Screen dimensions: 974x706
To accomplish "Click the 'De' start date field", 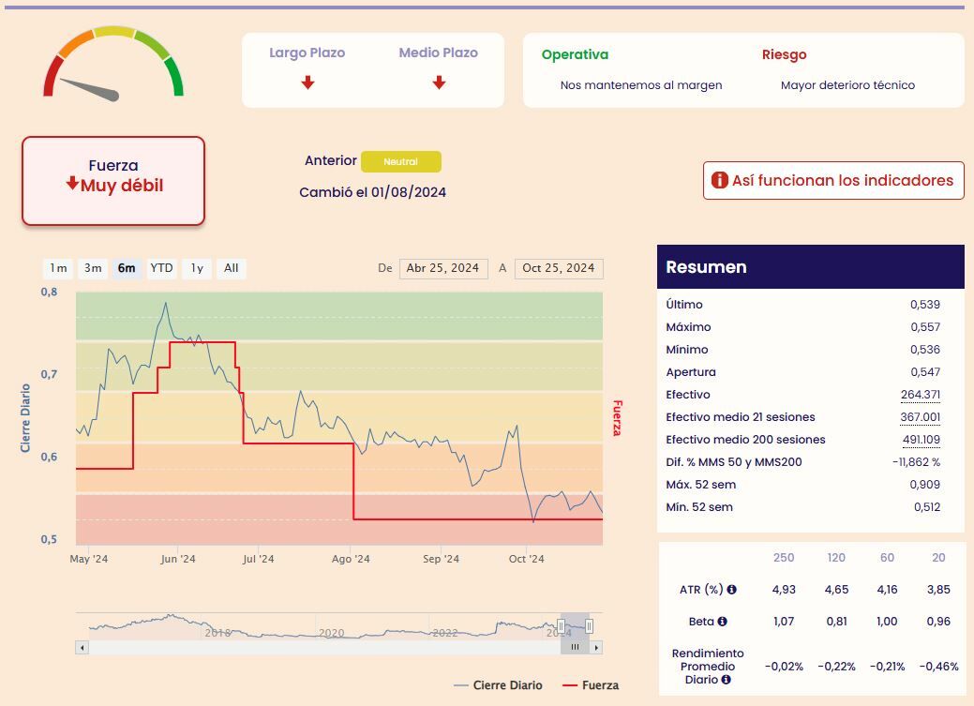I will tap(443, 268).
